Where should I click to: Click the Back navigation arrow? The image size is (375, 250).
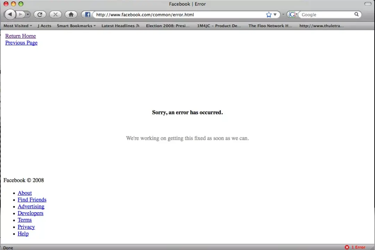pos(10,14)
